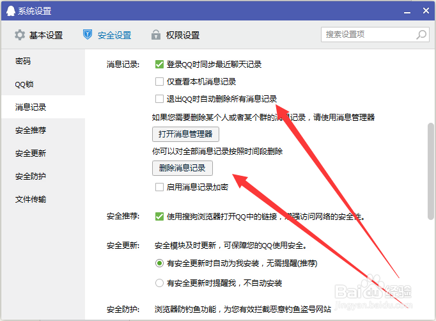The width and height of the screenshot is (436, 321).
Task: Click text 浏览器防钓鱼功能 description
Action: pyautogui.click(x=243, y=309)
